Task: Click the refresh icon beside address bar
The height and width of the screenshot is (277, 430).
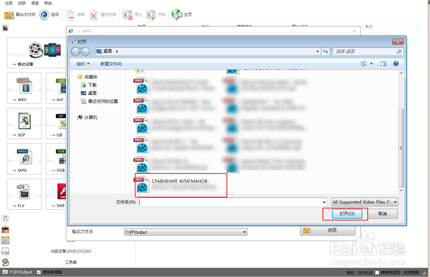Action: [326, 51]
